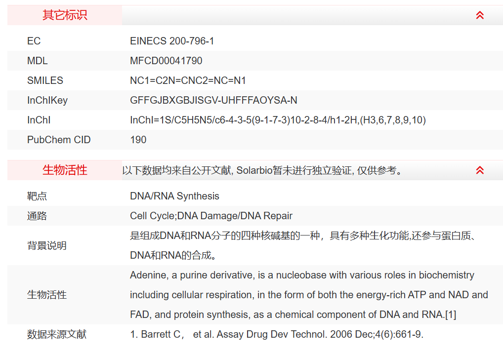Viewport: 503px width, 353px height.
Task: Click the EINECS 200-796-1 value
Action: coord(172,41)
